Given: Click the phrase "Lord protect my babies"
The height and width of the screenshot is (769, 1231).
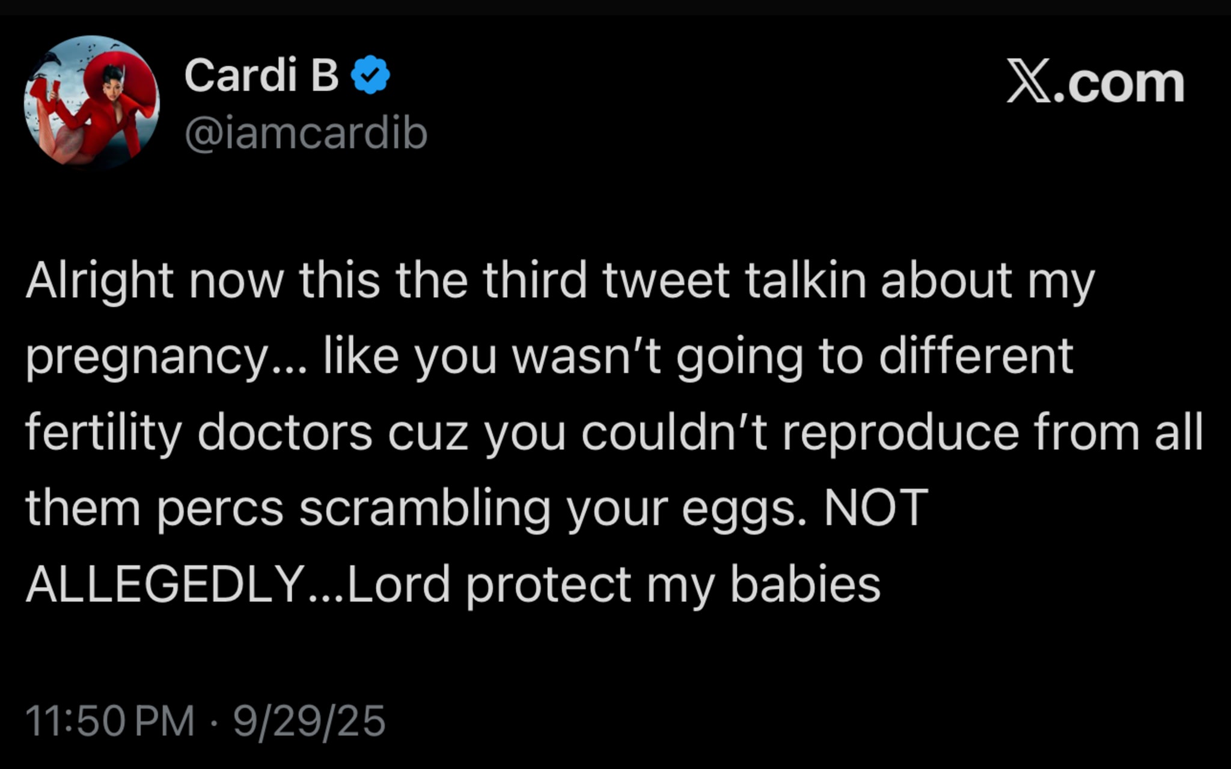Looking at the screenshot, I should pos(614,585).
